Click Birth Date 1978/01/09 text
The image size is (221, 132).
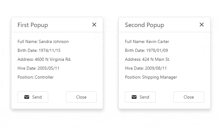[146, 50]
